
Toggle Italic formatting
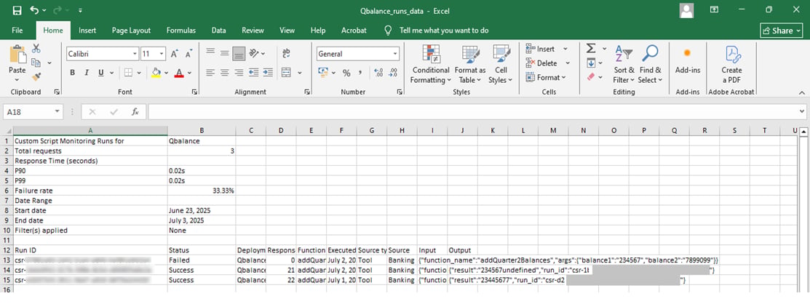click(x=87, y=73)
